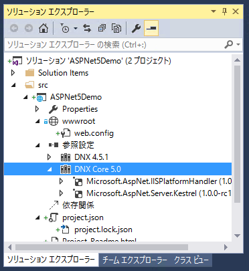Click the project.lock.json file icon
The image size is (249, 271).
[x=66, y=230]
